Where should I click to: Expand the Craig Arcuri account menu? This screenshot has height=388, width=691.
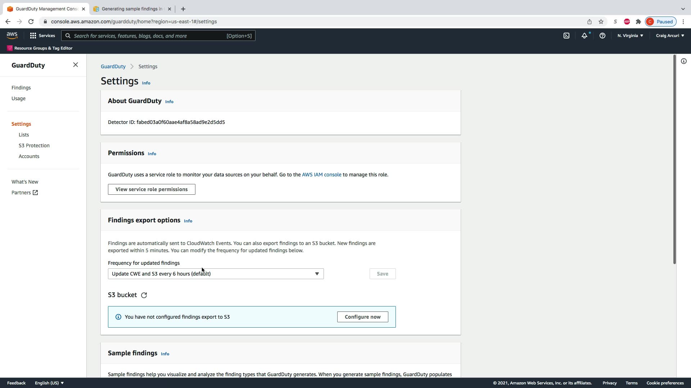(670, 36)
